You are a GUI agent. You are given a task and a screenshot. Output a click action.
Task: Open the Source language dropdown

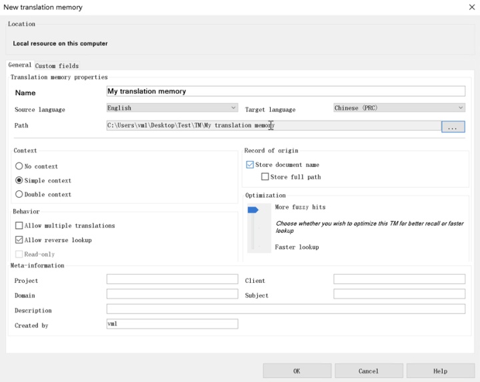[x=172, y=108]
